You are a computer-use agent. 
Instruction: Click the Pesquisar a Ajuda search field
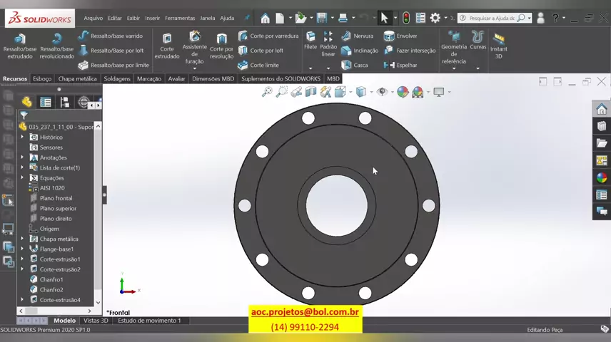pyautogui.click(x=491, y=18)
